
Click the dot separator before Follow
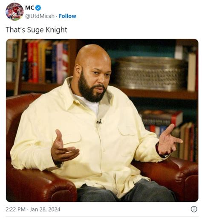tap(57, 16)
